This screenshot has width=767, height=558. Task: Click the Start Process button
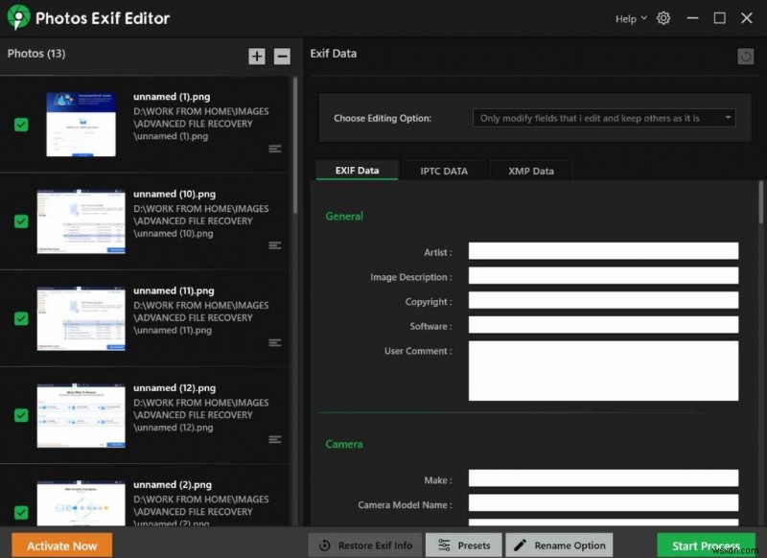click(x=706, y=544)
